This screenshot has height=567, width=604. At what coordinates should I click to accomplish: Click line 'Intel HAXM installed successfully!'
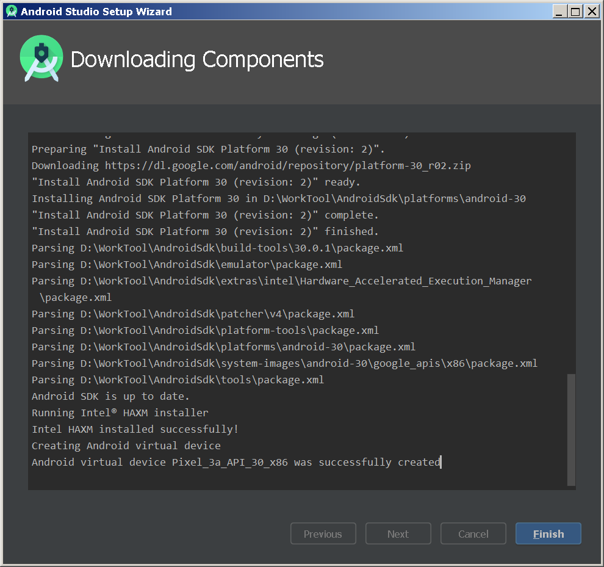[x=135, y=429]
